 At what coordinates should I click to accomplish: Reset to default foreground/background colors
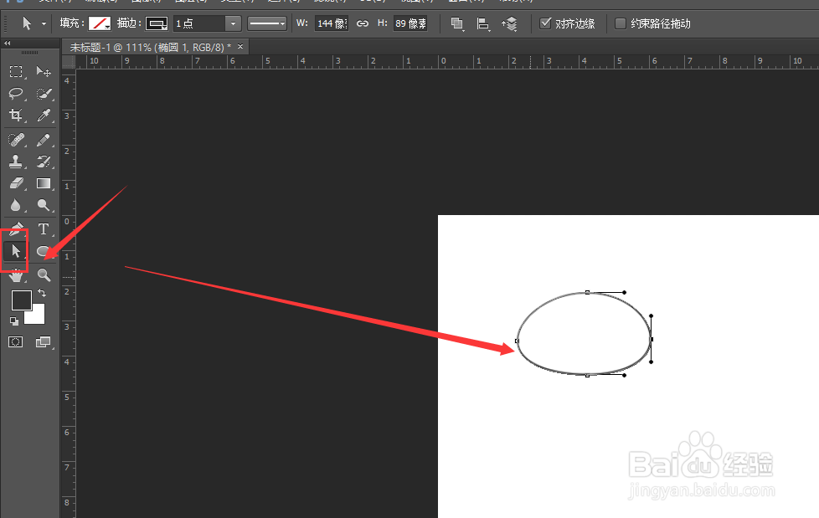point(14,321)
